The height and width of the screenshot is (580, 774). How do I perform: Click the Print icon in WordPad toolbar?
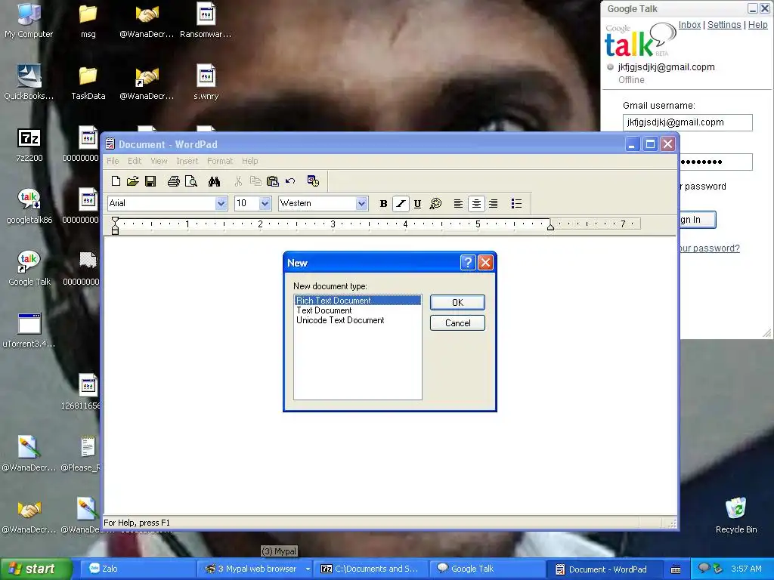pos(173,181)
